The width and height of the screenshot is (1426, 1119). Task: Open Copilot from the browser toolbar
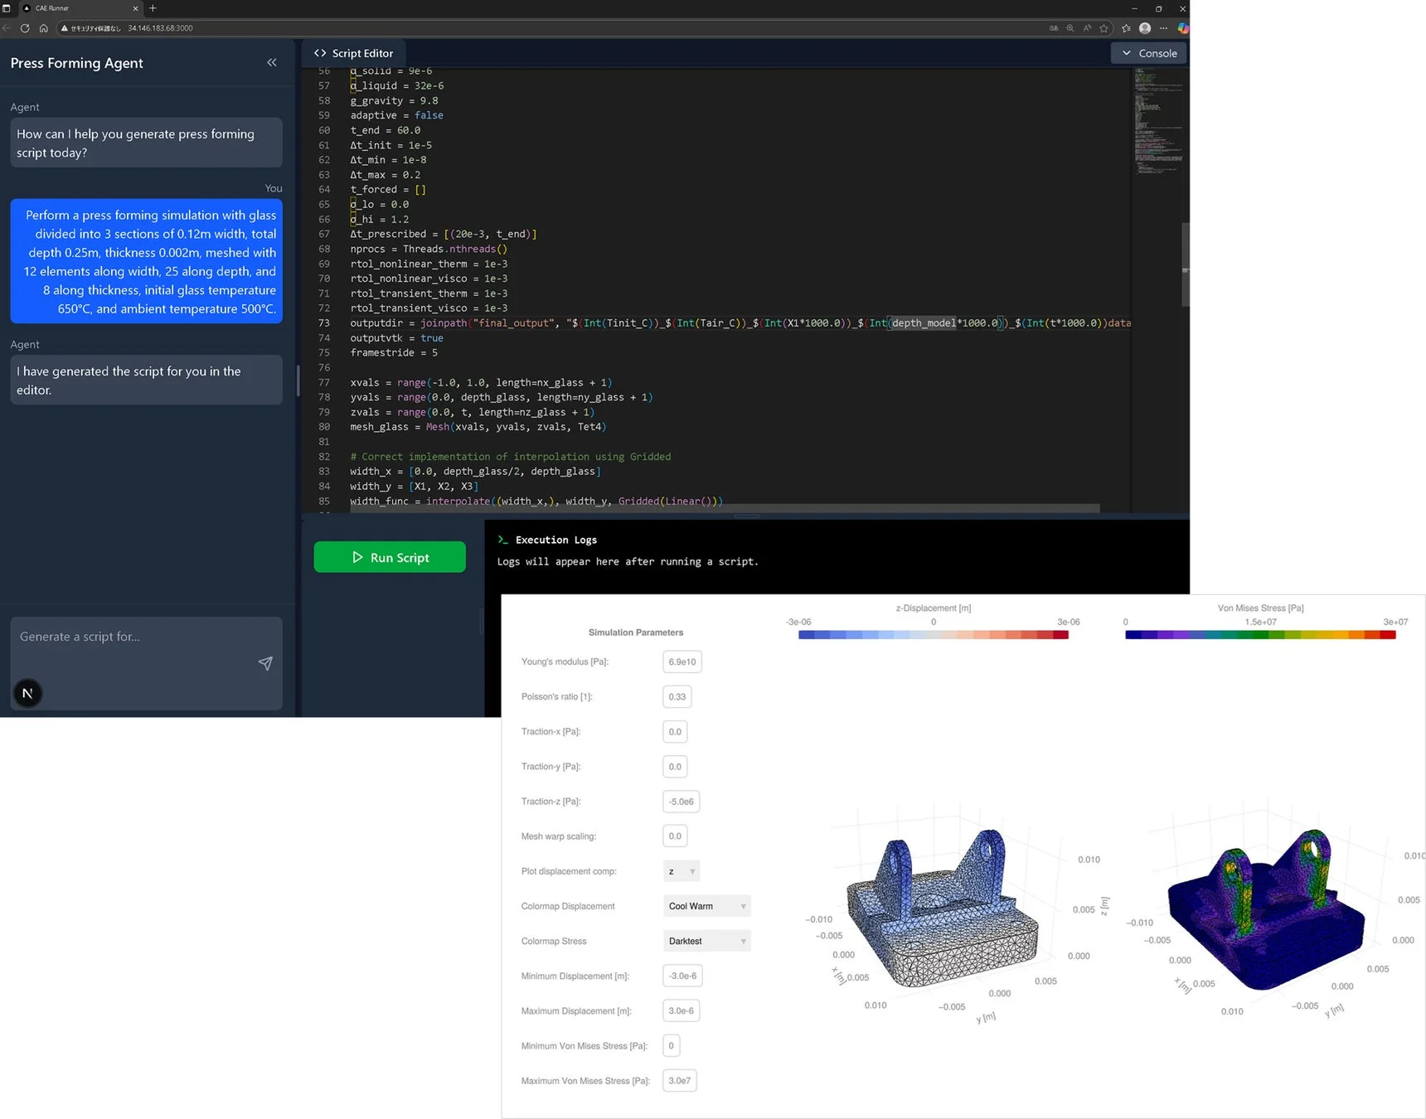[x=1182, y=27]
